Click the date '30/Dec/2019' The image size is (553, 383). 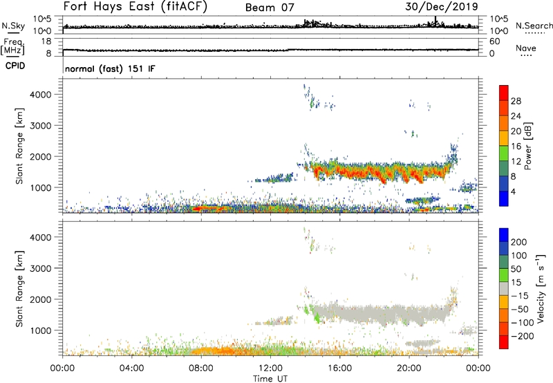[x=442, y=7]
